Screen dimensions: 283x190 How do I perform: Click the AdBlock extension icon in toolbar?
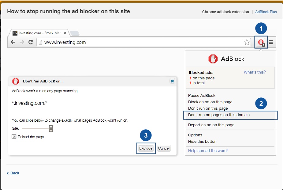[x=261, y=42]
